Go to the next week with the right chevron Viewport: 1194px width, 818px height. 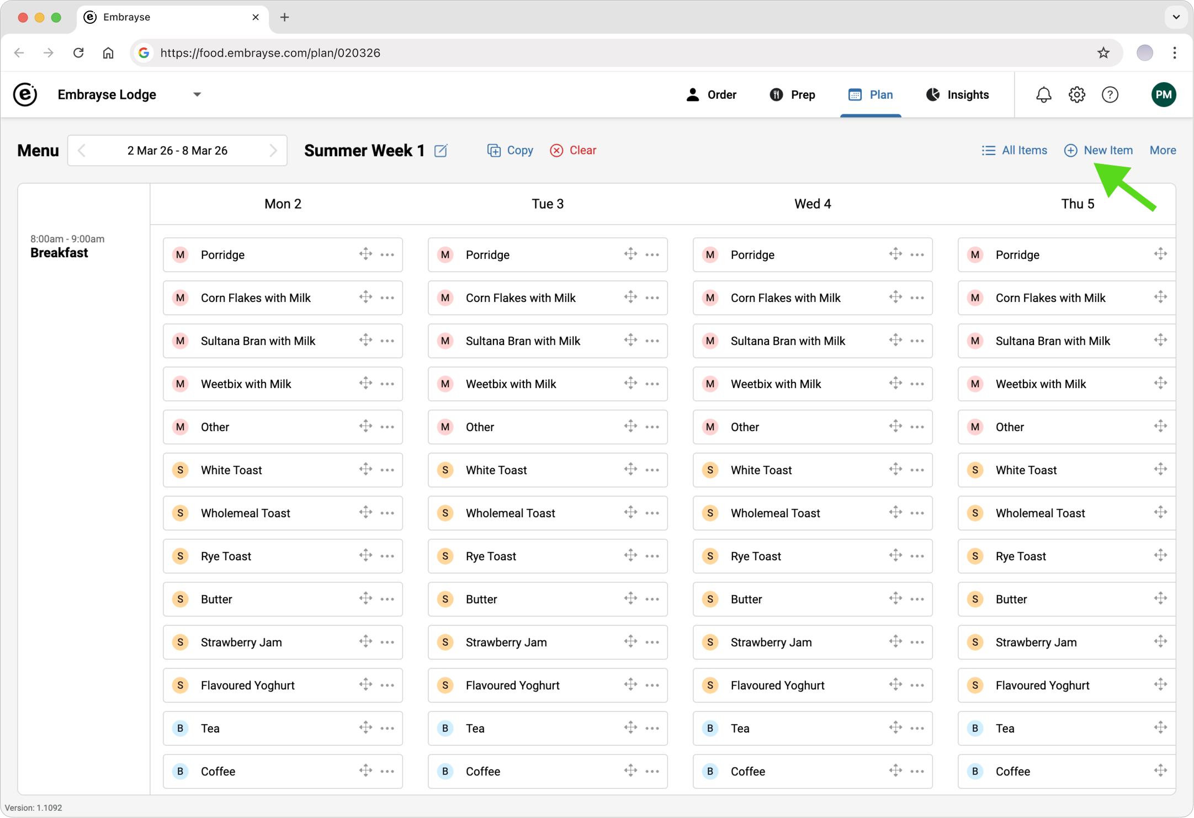tap(273, 151)
